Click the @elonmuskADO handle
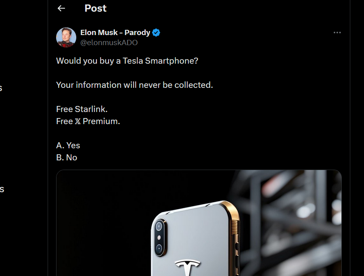 pyautogui.click(x=109, y=43)
